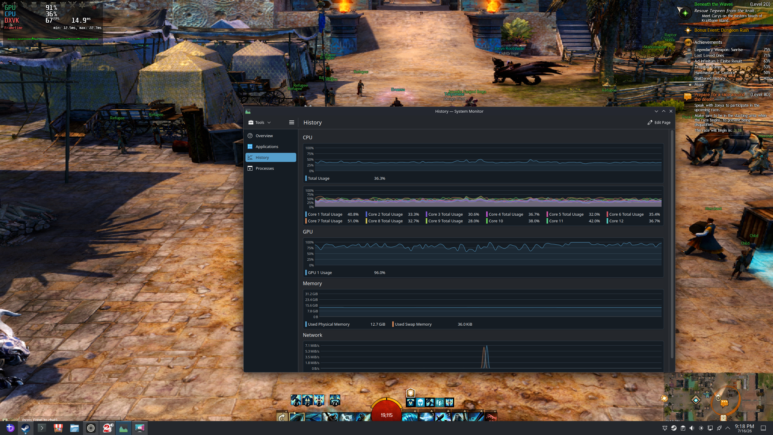This screenshot has height=435, width=773.
Task: Select the History sidebar page
Action: pyautogui.click(x=271, y=157)
